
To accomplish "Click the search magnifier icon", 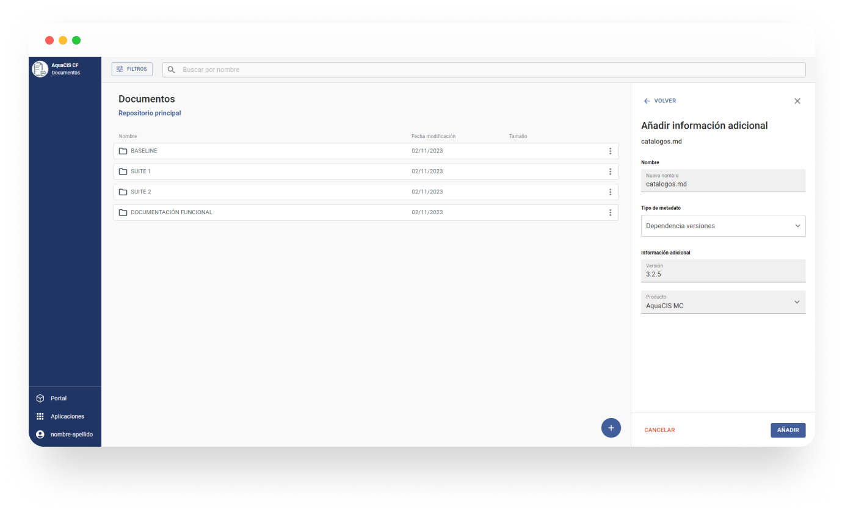I will pyautogui.click(x=172, y=70).
